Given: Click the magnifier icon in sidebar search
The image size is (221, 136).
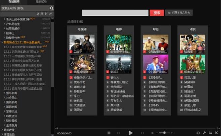Looking at the screenshot, I should [x=52, y=8].
